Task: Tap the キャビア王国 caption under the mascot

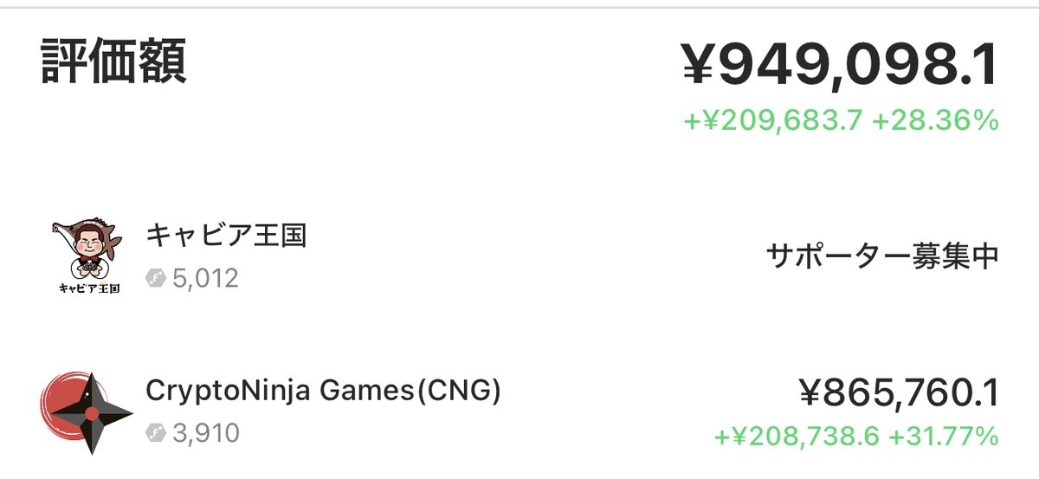Action: 89,288
